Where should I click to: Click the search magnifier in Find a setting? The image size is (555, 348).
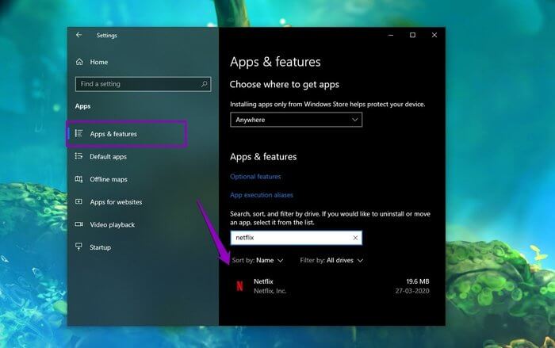[x=205, y=84]
